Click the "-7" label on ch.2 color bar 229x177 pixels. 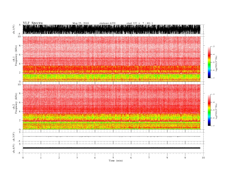tap(213, 126)
